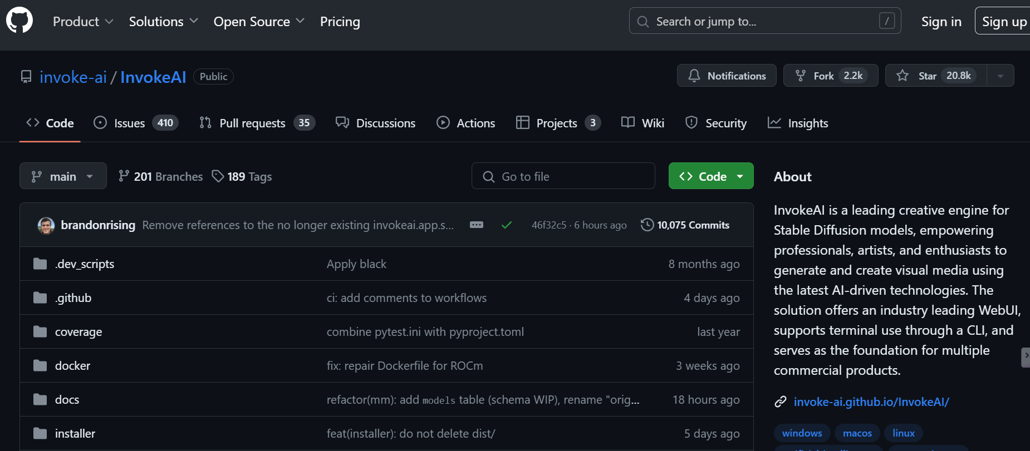Click brandonrising's avatar image
Viewport: 1030px width, 451px height.
coord(46,225)
